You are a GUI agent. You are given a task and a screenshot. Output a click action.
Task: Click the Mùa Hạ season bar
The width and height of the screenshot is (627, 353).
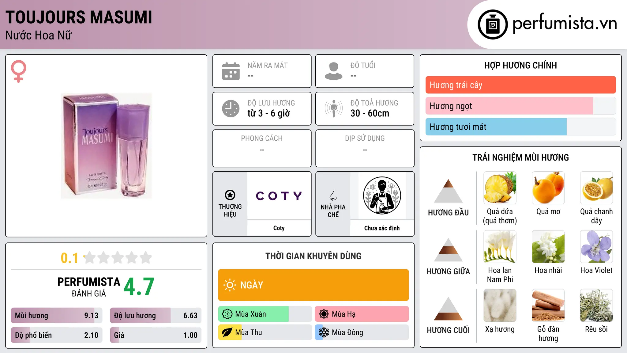[x=362, y=314]
